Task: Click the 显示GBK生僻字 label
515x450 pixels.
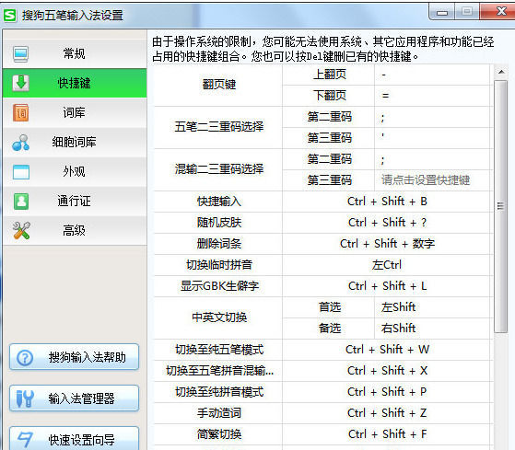Action: point(219,286)
